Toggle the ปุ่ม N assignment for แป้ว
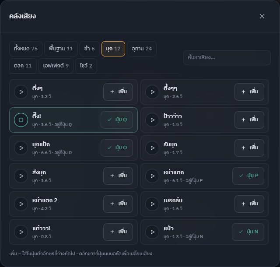 click(248, 232)
